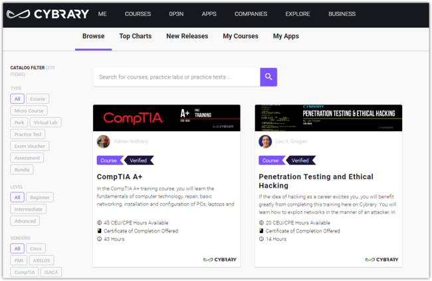Open the CompTIA A+ course banner image
This screenshot has height=281, width=432.
click(166, 118)
